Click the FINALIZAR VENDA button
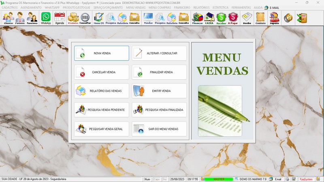This screenshot has width=324, height=182. point(159,72)
